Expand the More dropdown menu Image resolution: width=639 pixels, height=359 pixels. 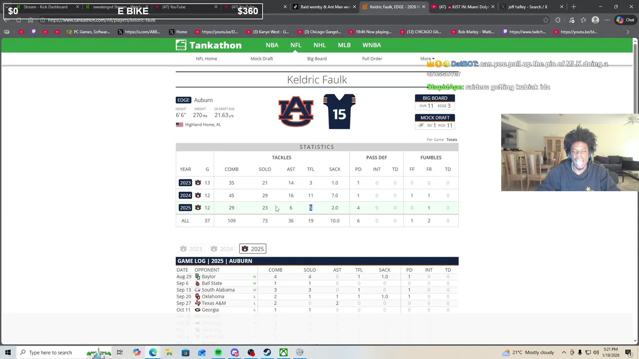(x=427, y=58)
